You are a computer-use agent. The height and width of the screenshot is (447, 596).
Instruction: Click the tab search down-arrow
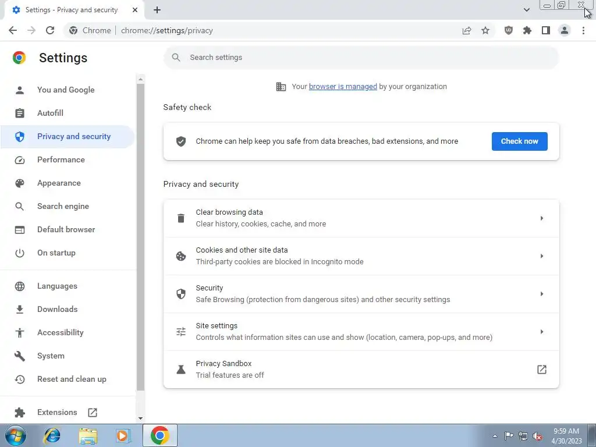pyautogui.click(x=526, y=10)
